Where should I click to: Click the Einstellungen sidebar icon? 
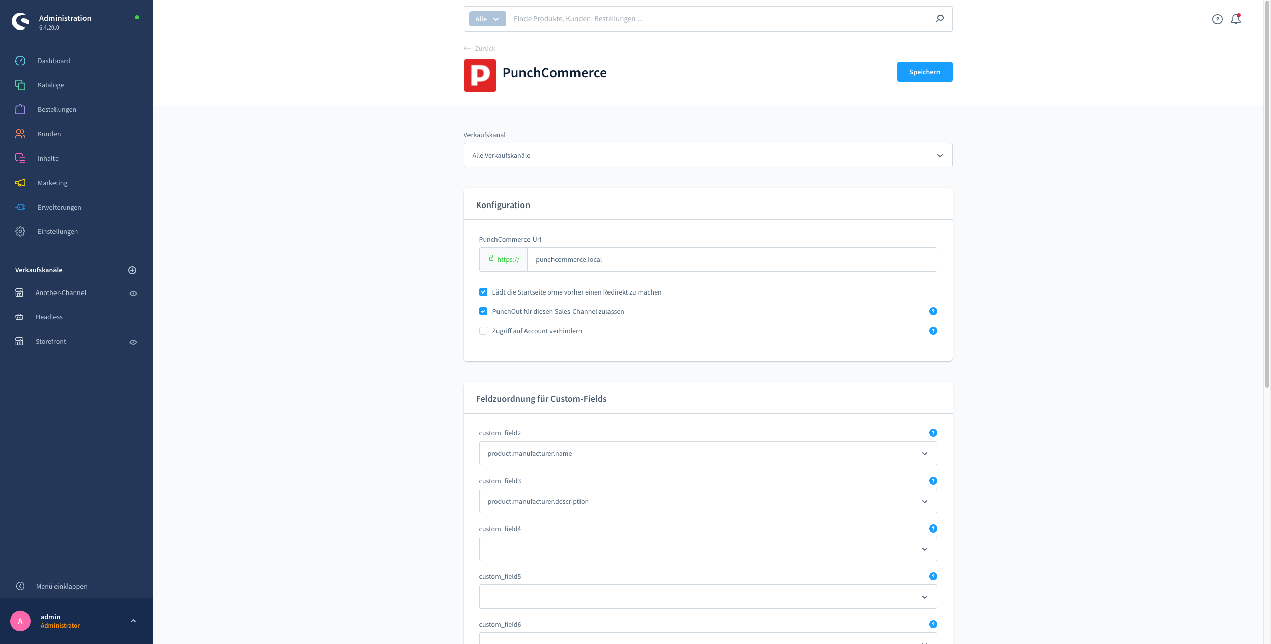(20, 231)
